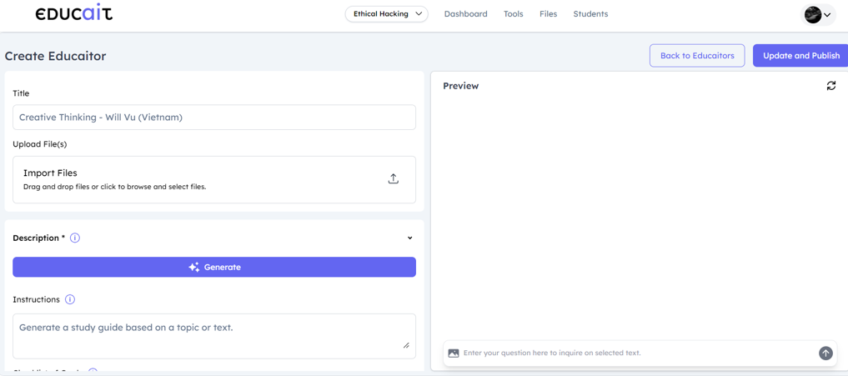Screen dimensions: 848x376
Task: Refresh the Preview panel
Action: 830,86
